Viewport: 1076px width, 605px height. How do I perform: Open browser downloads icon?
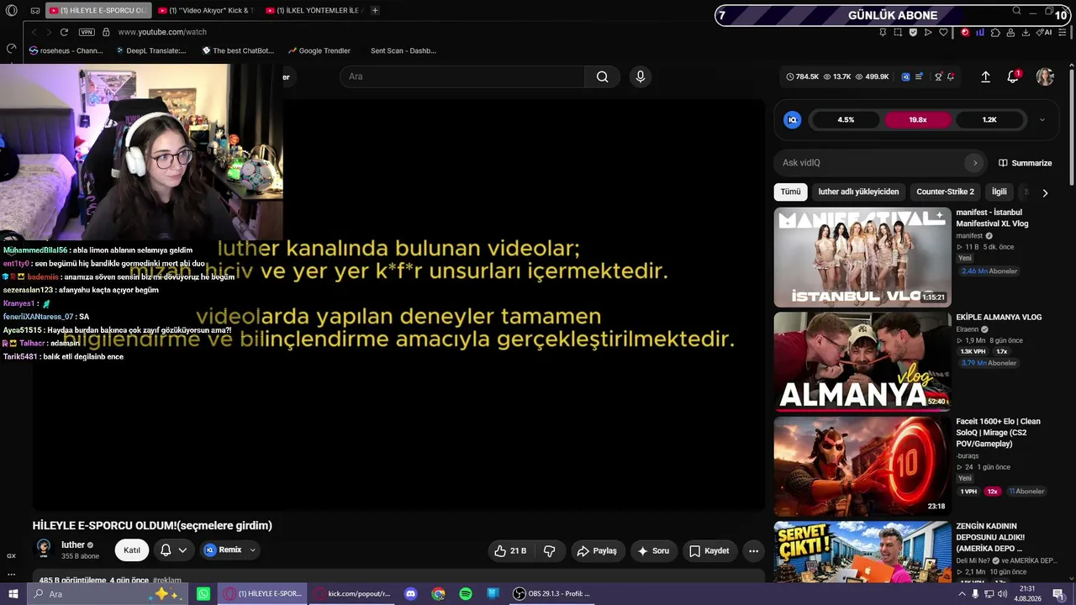click(x=1026, y=32)
